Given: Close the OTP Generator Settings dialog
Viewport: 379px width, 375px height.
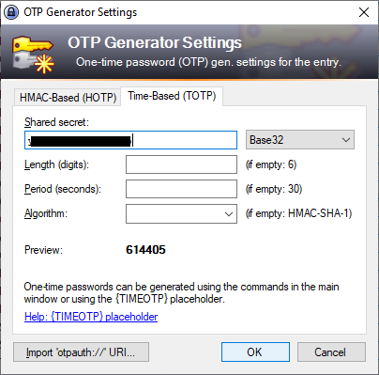Looking at the screenshot, I should point(364,12).
